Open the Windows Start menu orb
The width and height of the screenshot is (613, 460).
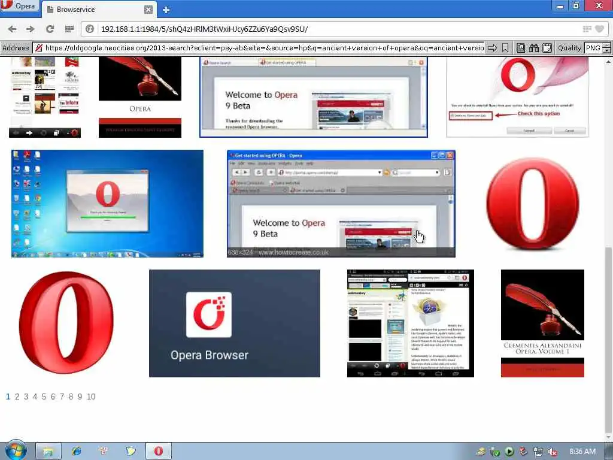tap(15, 450)
